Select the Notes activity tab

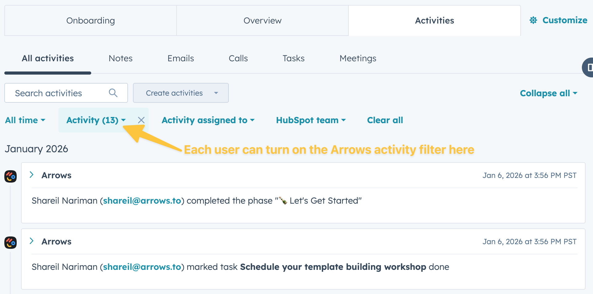(121, 58)
